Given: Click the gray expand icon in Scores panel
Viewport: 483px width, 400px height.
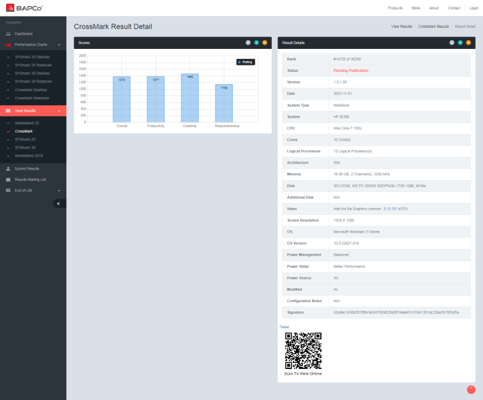Looking at the screenshot, I should [x=248, y=43].
